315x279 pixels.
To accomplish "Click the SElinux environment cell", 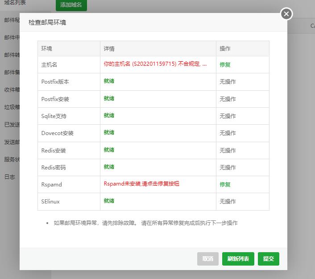I will pos(69,202).
